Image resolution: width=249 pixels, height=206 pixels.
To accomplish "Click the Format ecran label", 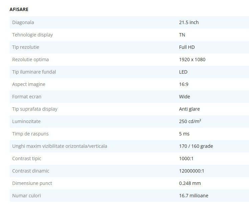I will coord(27,97).
